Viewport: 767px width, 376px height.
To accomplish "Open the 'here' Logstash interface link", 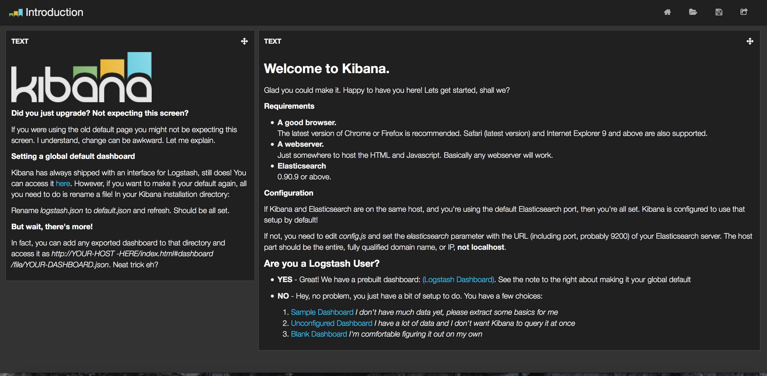I will (x=63, y=183).
